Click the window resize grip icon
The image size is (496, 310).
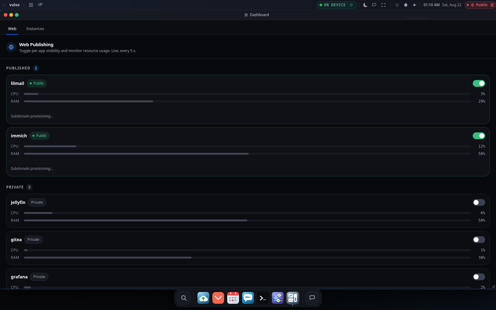493,286
